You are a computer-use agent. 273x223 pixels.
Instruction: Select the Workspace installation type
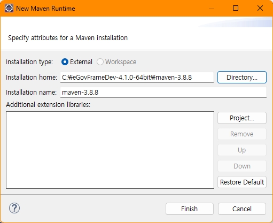(x=116, y=62)
